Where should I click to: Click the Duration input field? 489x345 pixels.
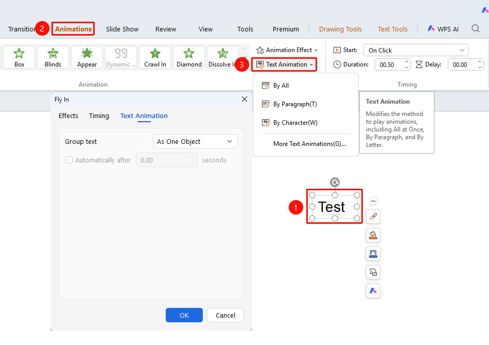389,64
